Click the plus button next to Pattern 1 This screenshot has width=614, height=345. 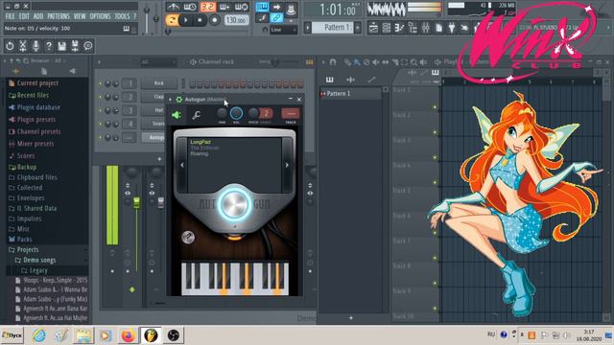[358, 28]
